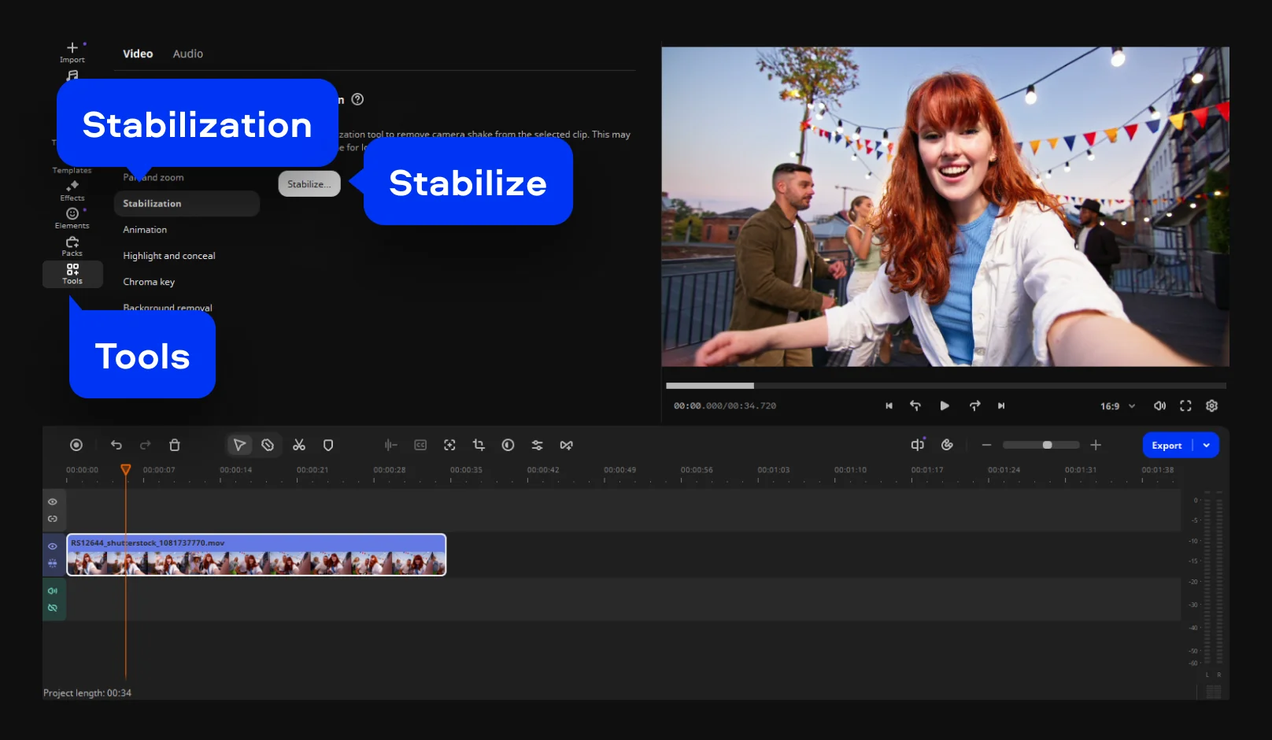Step back one frame
Screen dimensions: 1272x740
(915, 406)
